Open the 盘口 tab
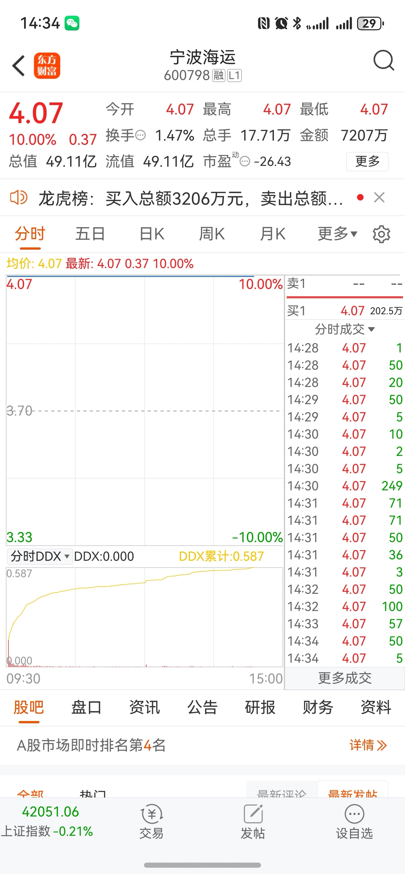405x874 pixels. (86, 708)
